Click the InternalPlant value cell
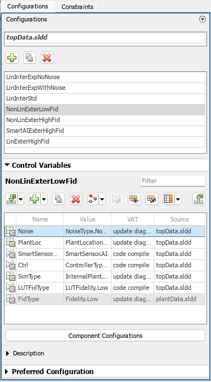The height and width of the screenshot is (382, 211). 87,276
